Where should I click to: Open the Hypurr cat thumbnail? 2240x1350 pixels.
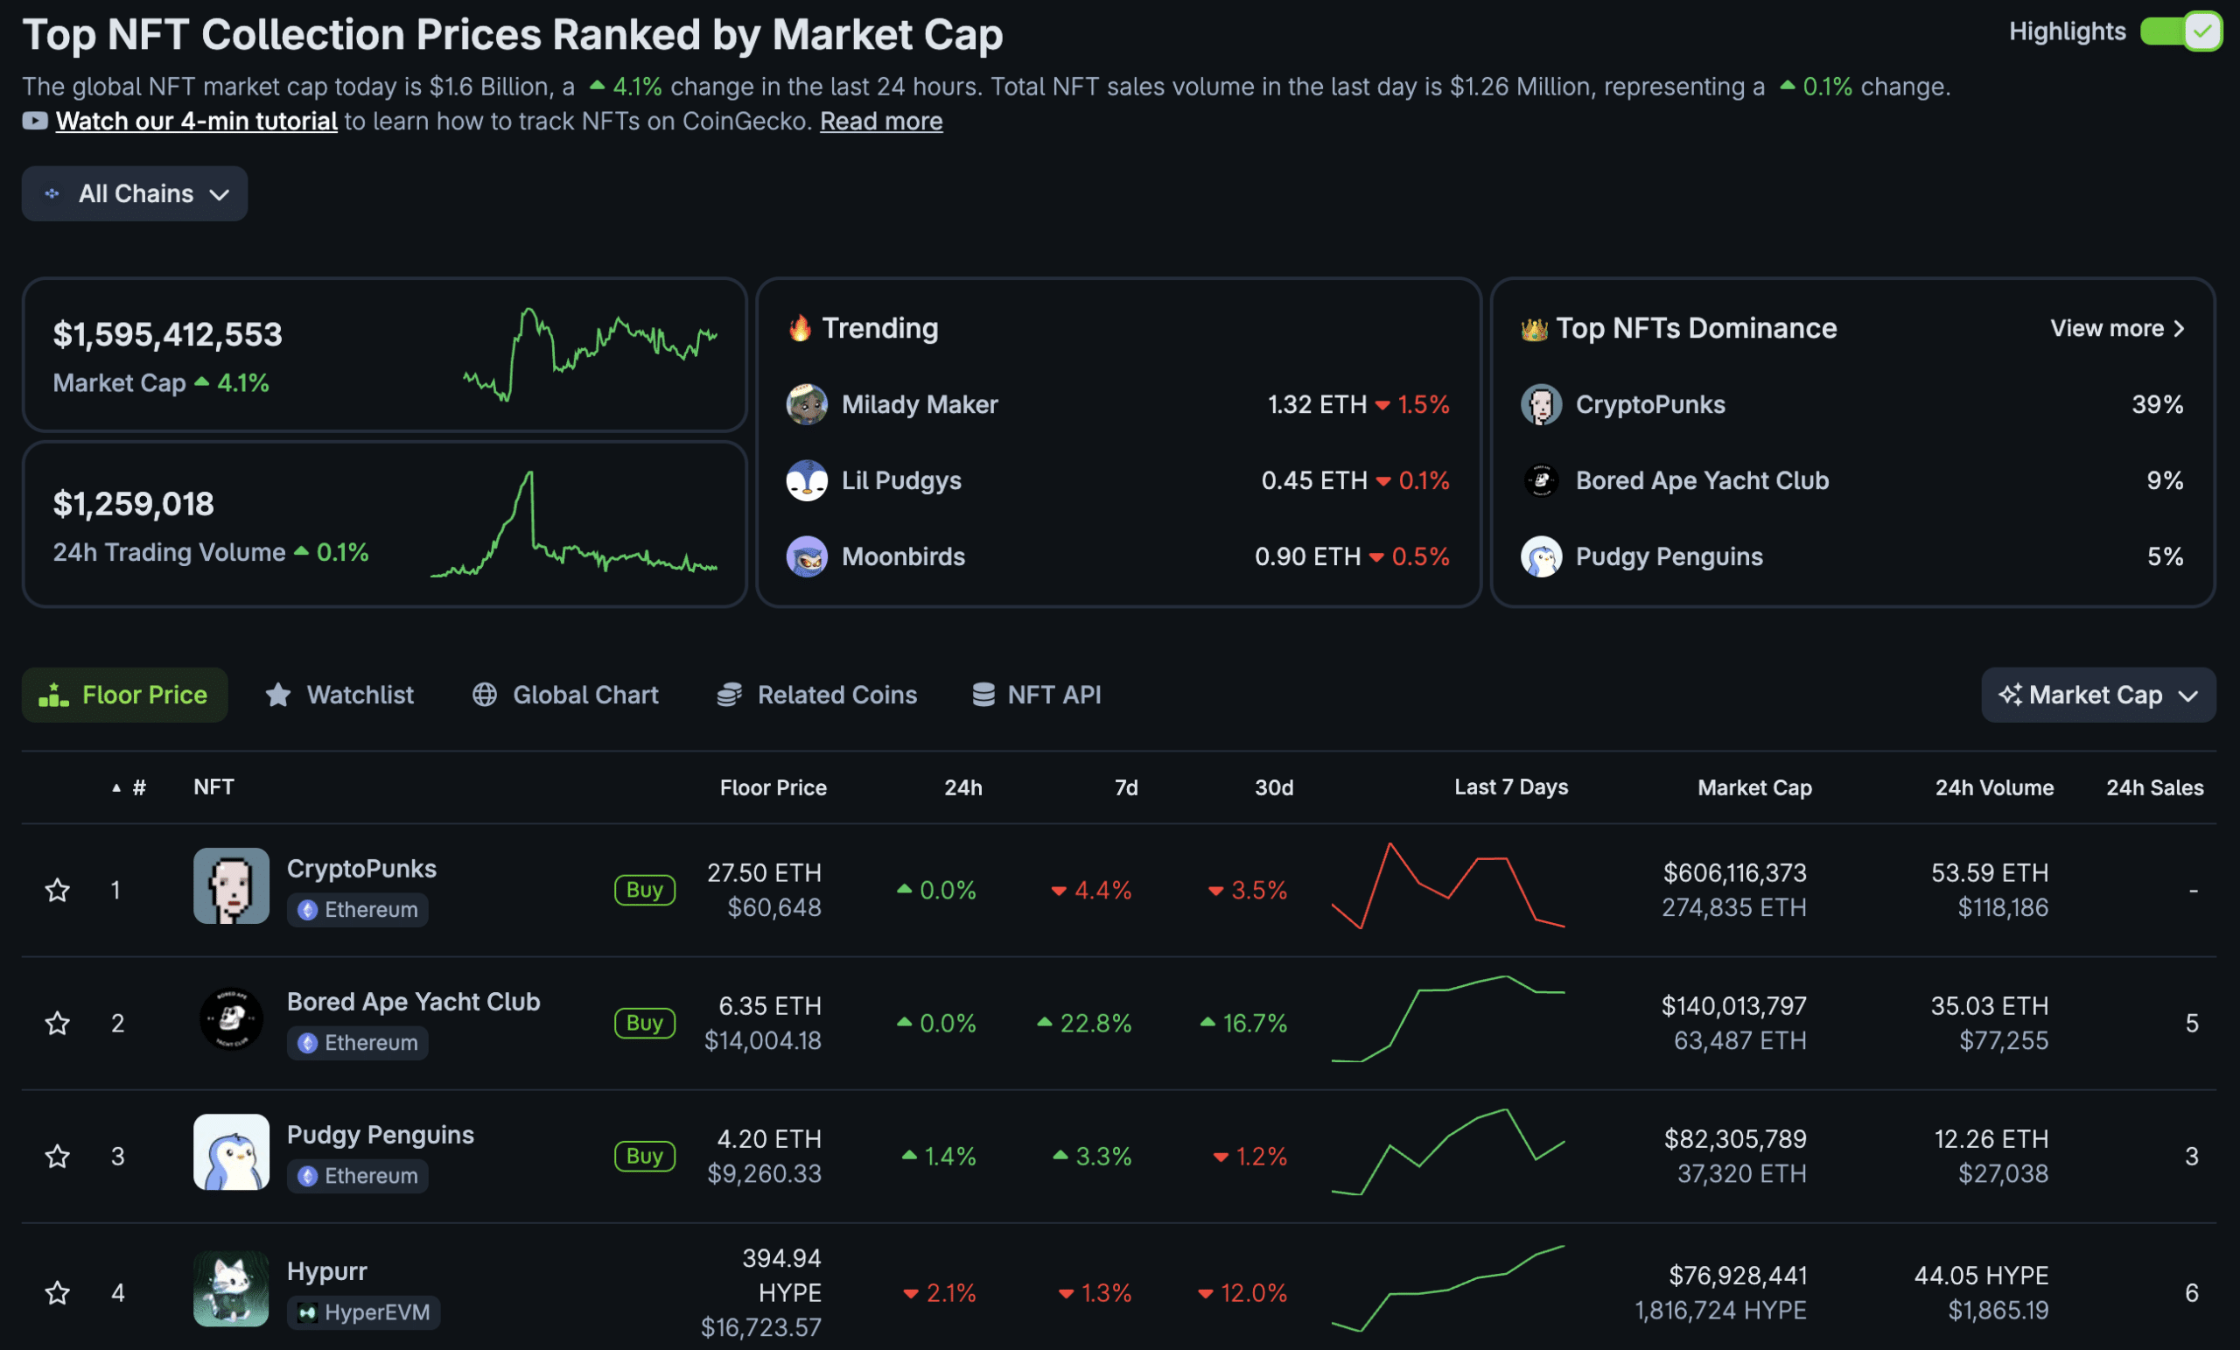[231, 1289]
